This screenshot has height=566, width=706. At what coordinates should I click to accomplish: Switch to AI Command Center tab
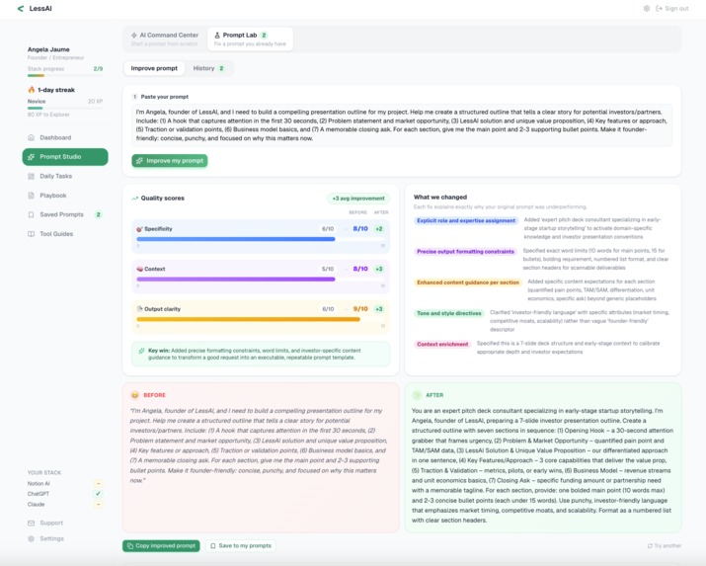tap(164, 39)
